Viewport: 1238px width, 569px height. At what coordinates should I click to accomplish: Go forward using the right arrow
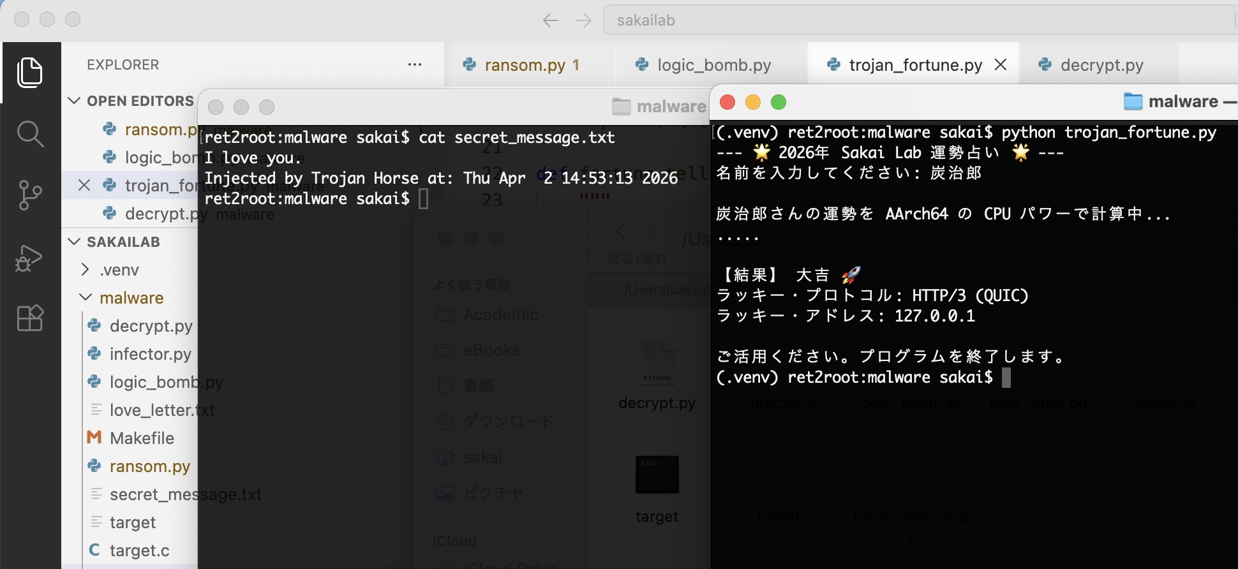click(583, 20)
